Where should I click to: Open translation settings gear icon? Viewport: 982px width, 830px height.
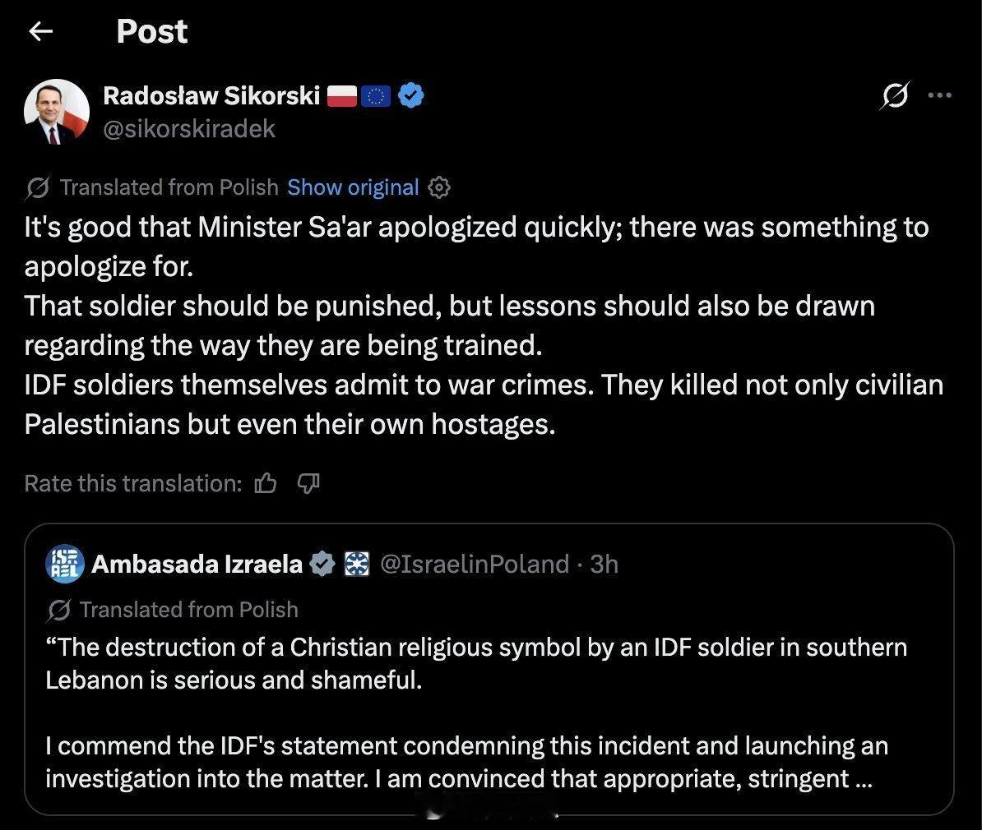tap(440, 187)
